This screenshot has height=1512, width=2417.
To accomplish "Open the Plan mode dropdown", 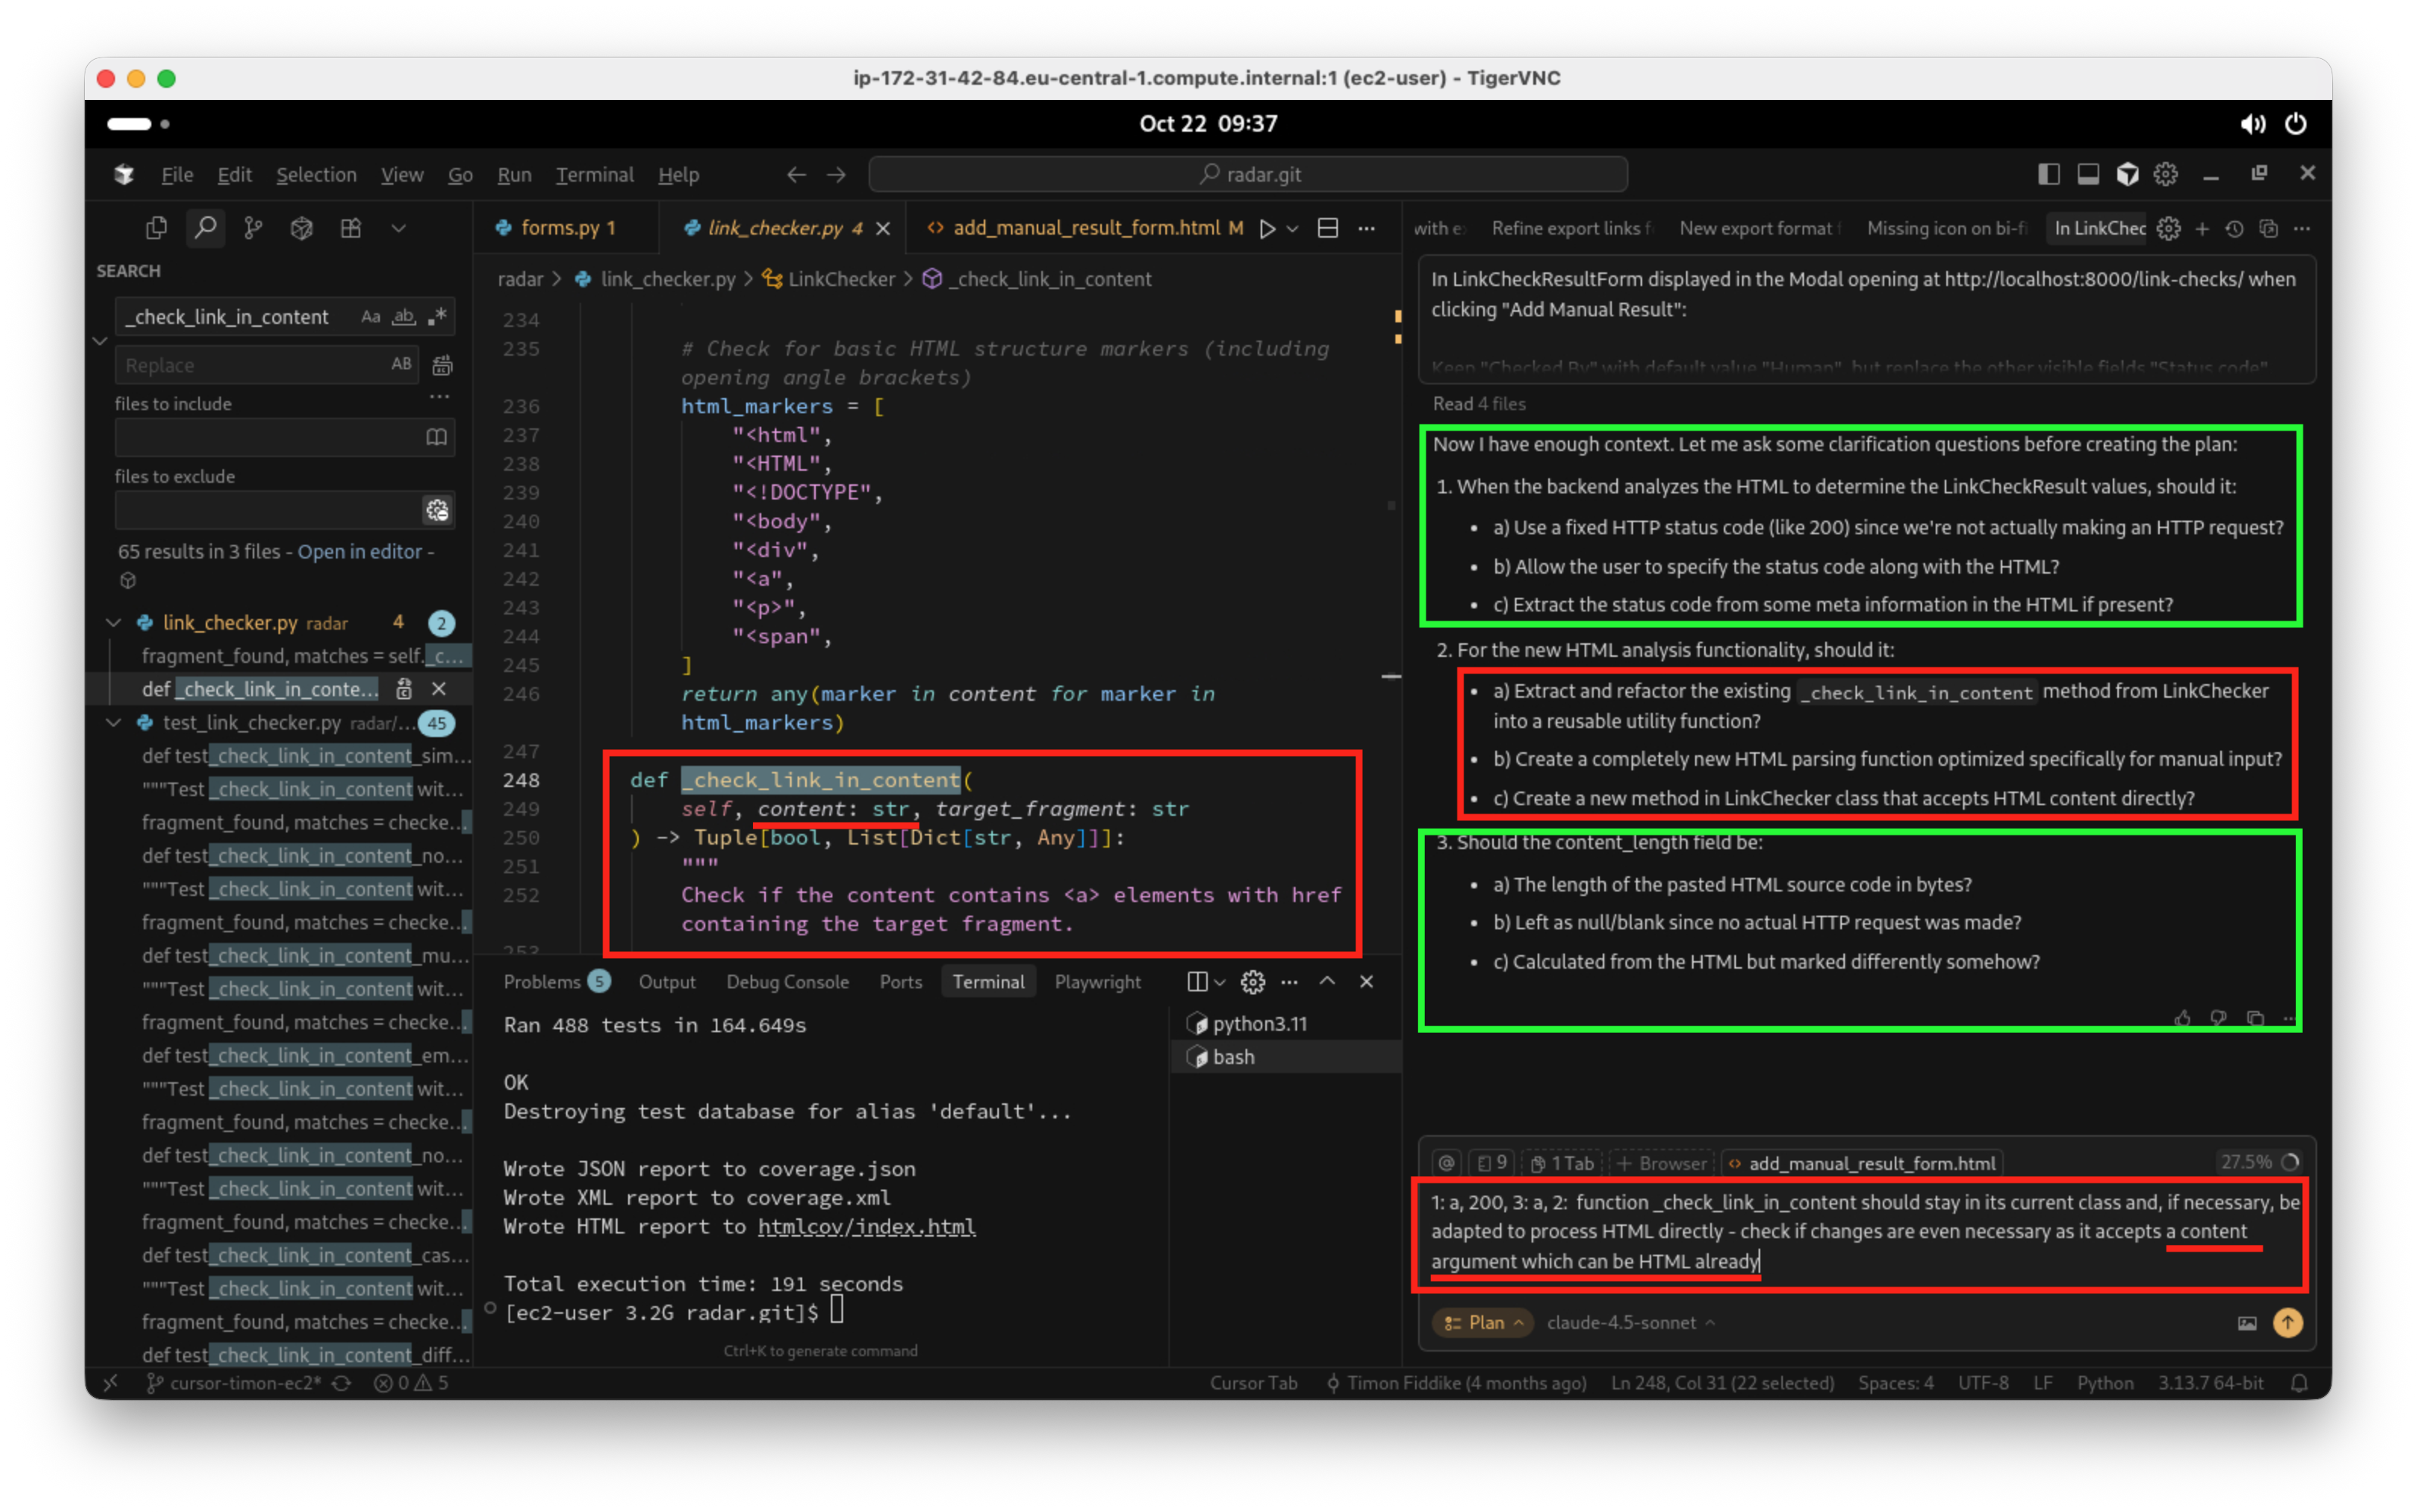I will click(x=1484, y=1322).
